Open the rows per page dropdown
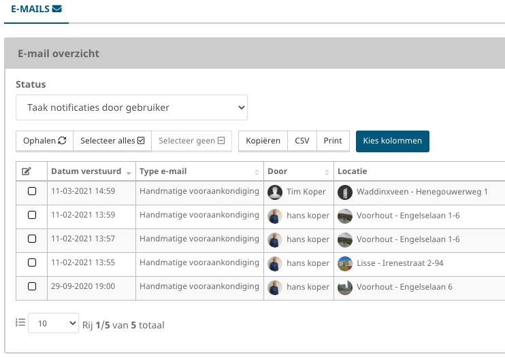This screenshot has height=357, width=505. [x=53, y=324]
